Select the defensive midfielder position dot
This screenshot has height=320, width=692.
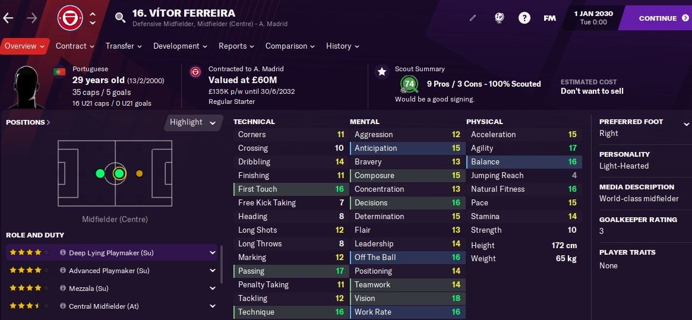click(x=100, y=173)
